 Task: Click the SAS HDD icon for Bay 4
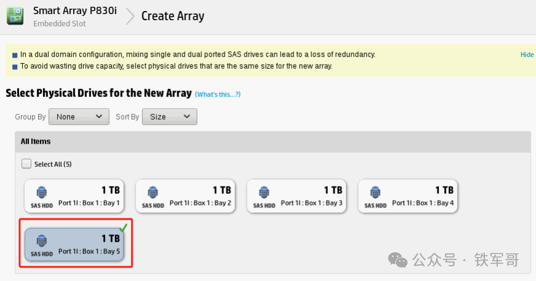pyautogui.click(x=375, y=193)
